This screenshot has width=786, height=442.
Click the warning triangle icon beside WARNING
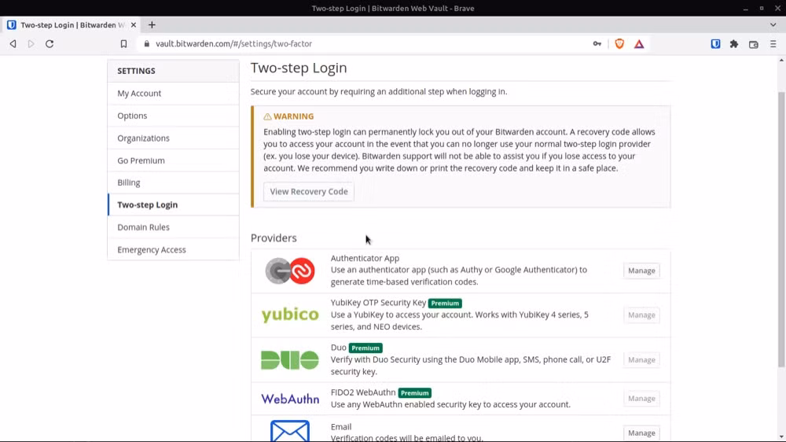tap(268, 116)
